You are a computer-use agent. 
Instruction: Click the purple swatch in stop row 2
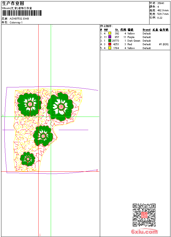pyautogui.click(x=110, y=37)
